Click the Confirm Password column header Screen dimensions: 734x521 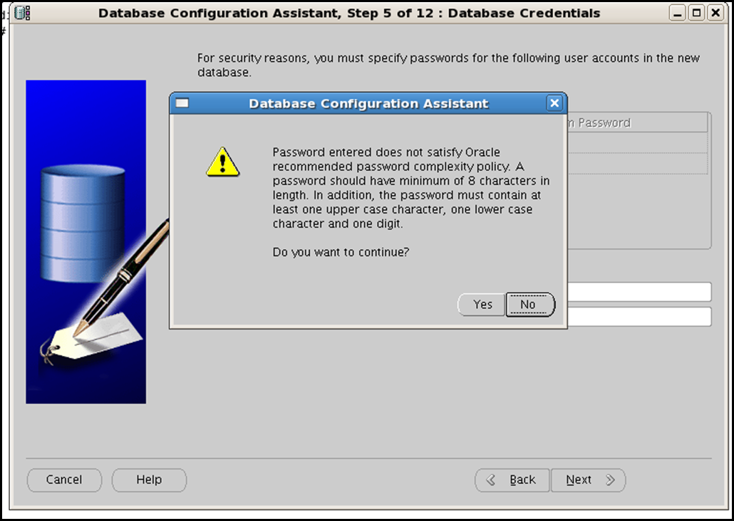pyautogui.click(x=638, y=122)
